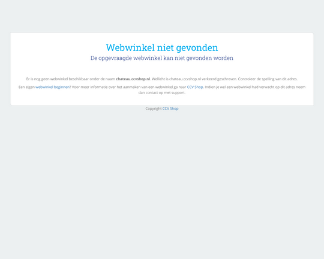Open the 'webwinkel beginnen' link
This screenshot has width=324, height=259.
coord(52,87)
